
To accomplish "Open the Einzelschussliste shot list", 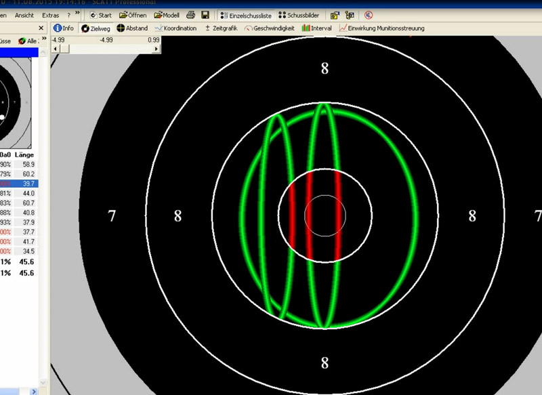I will tap(247, 14).
